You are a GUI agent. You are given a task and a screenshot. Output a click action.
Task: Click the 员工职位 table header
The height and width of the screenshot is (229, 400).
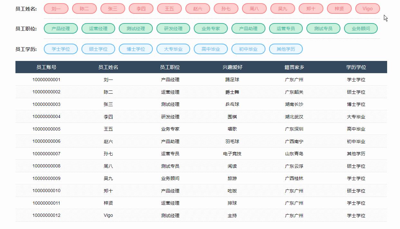(169, 67)
